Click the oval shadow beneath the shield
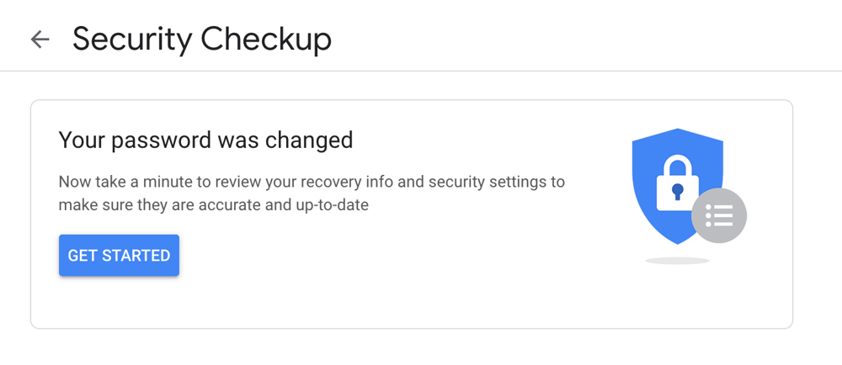The image size is (842, 365). point(677,261)
